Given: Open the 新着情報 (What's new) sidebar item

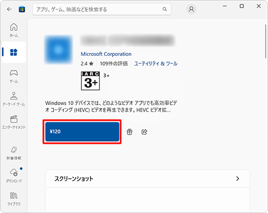Looking at the screenshot, I should click(x=14, y=153).
